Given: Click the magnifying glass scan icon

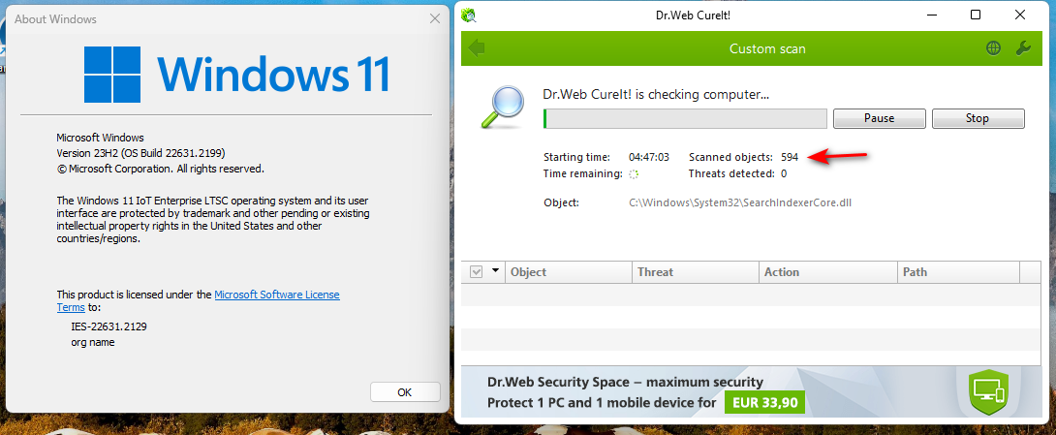Looking at the screenshot, I should point(502,108).
